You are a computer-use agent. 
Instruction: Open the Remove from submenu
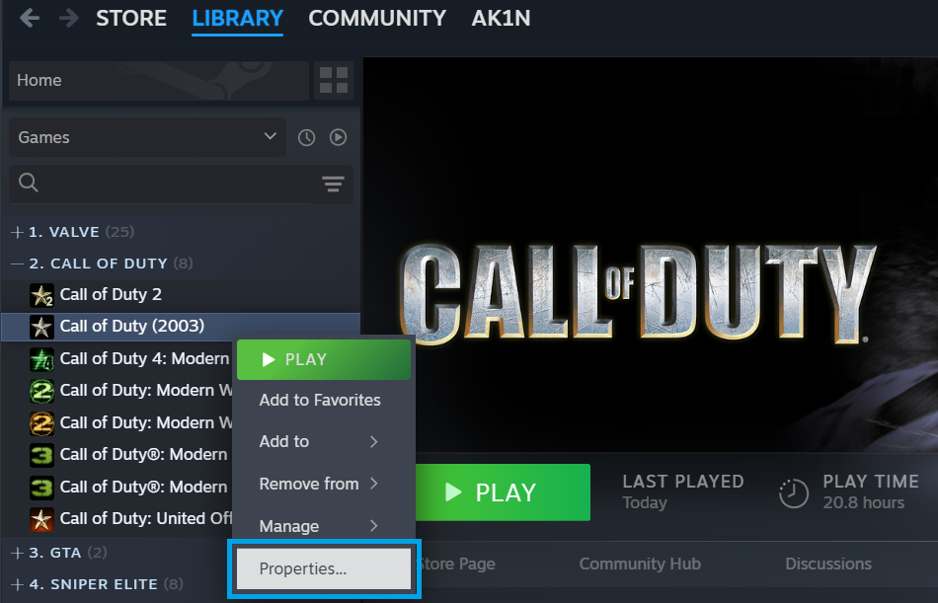click(324, 484)
